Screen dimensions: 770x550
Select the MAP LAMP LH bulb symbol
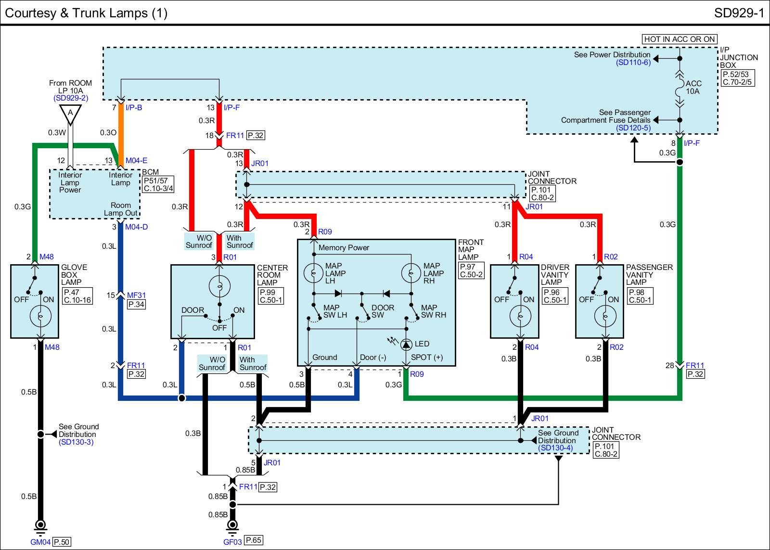point(314,273)
